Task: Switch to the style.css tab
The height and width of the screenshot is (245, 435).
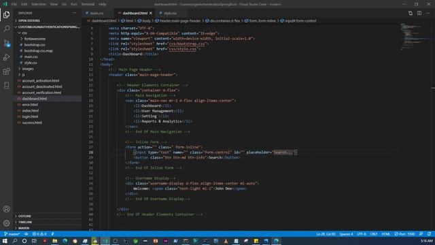Action: coord(170,13)
